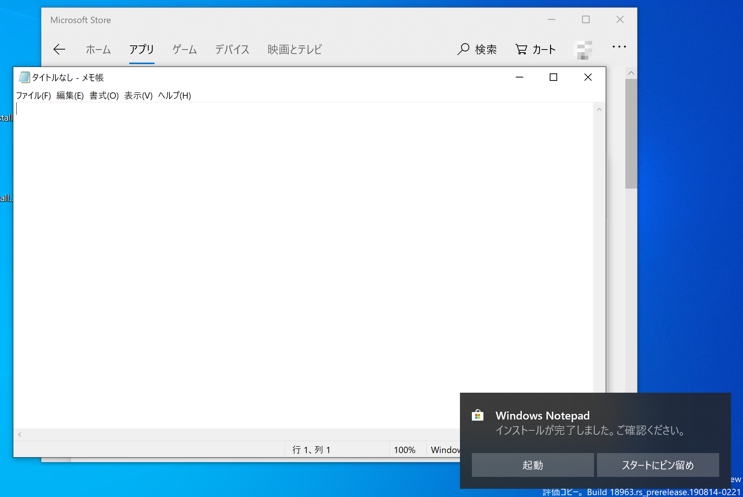Open the shopping cart (カート) in the Store

coord(536,49)
